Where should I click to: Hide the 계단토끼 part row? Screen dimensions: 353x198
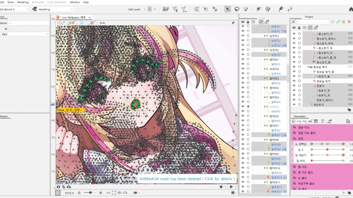[294, 105]
